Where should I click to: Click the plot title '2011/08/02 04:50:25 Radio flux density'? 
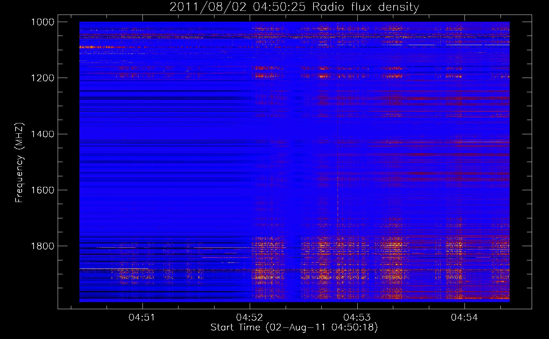point(294,7)
